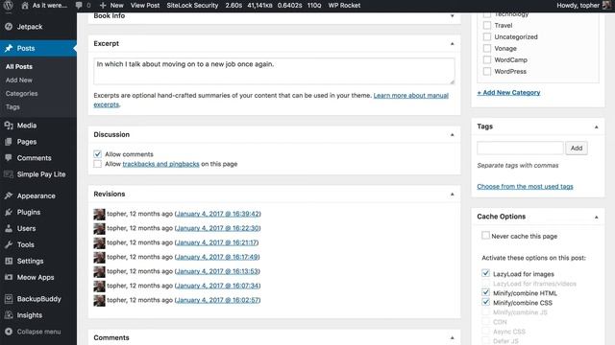
Task: Check the WordCamp category
Action: [x=487, y=59]
